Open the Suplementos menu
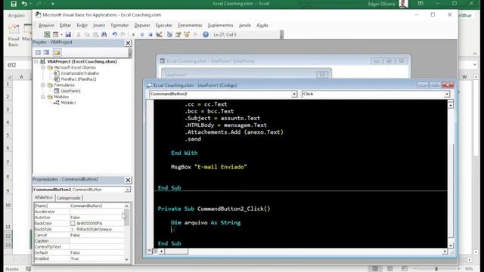Screen dimensions: 484x272 point(220,25)
